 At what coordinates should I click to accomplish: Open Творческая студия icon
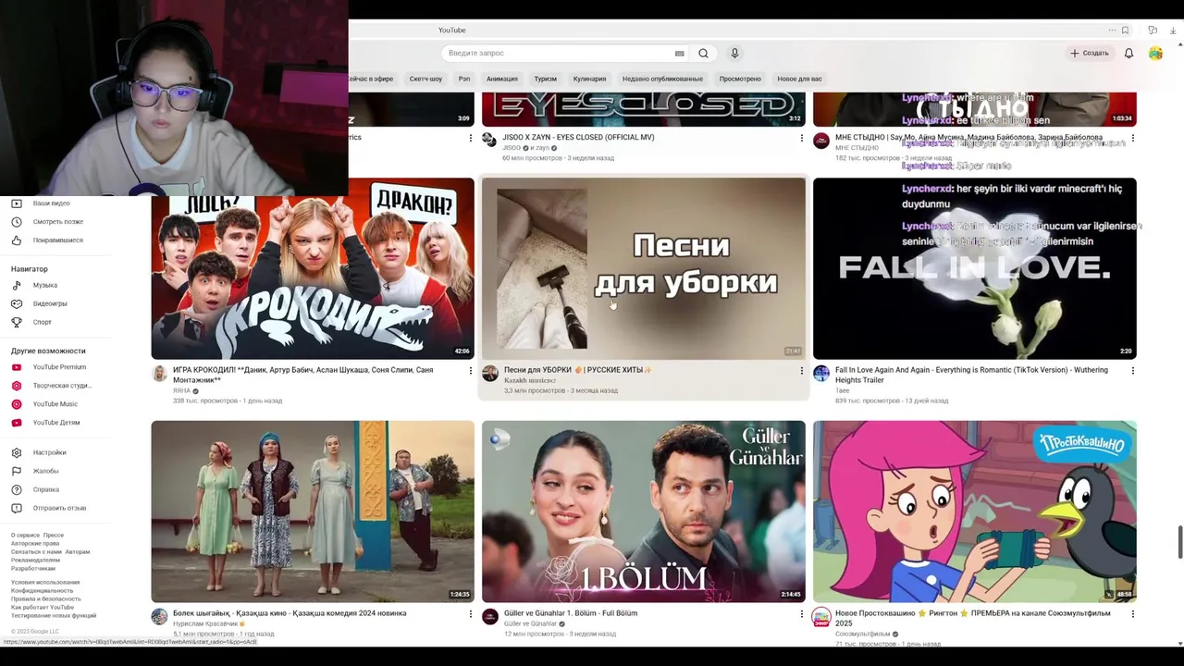pyautogui.click(x=16, y=386)
